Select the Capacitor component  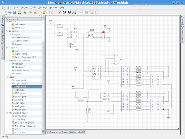coord(20,67)
